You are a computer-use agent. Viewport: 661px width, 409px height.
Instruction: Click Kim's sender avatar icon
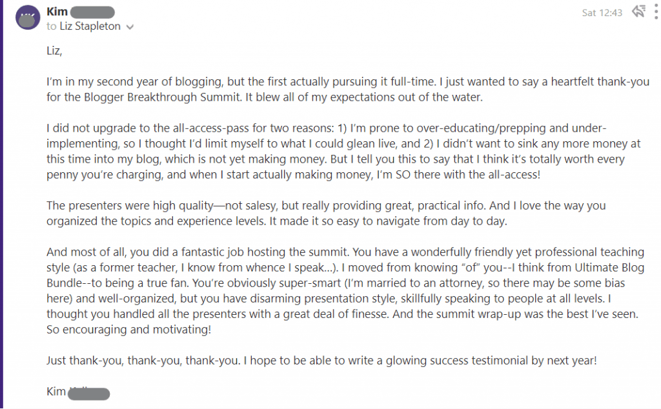[x=26, y=17]
